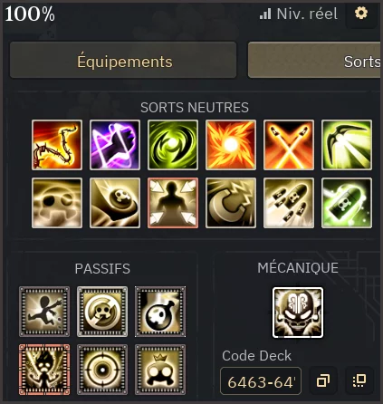This screenshot has width=383, height=404.
Task: Select the sepia skull mask spell
Action: pos(57,203)
